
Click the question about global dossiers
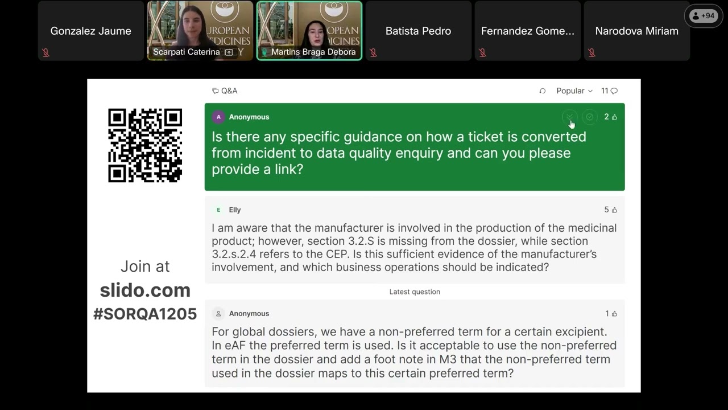tap(415, 343)
